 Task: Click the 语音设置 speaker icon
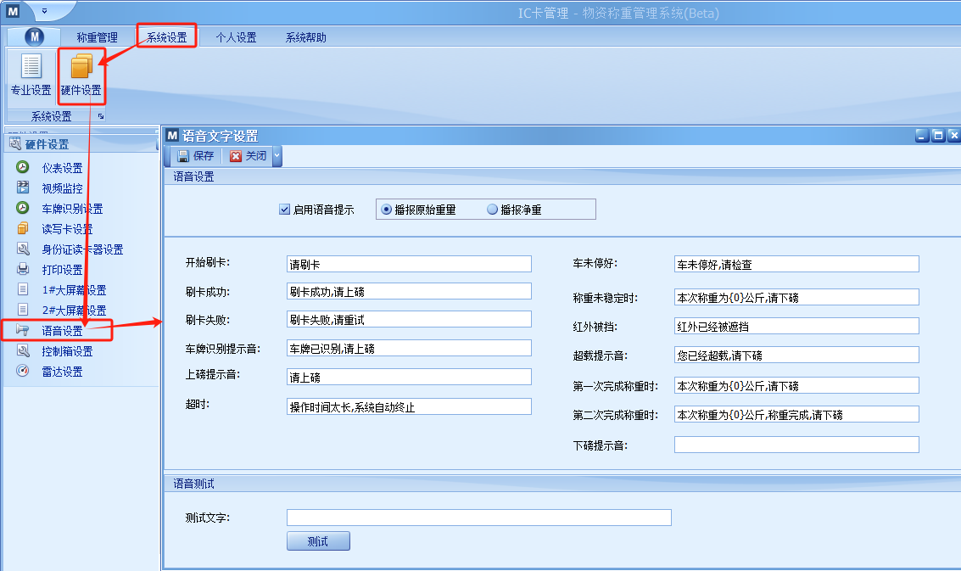click(23, 330)
